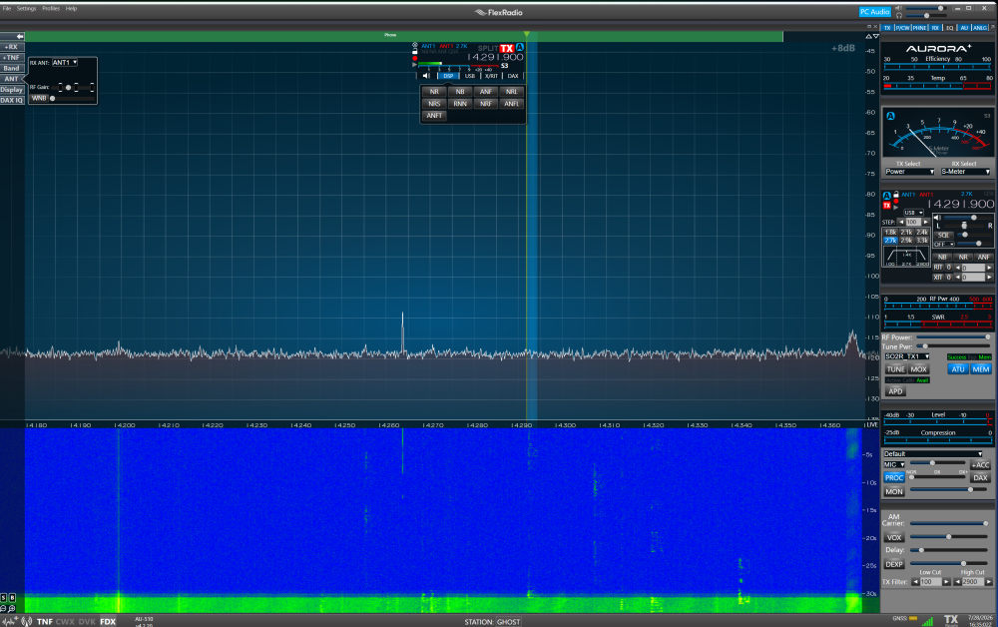The image size is (998, 627).
Task: Toggle NB in the DSP popup
Action: pyautogui.click(x=459, y=92)
